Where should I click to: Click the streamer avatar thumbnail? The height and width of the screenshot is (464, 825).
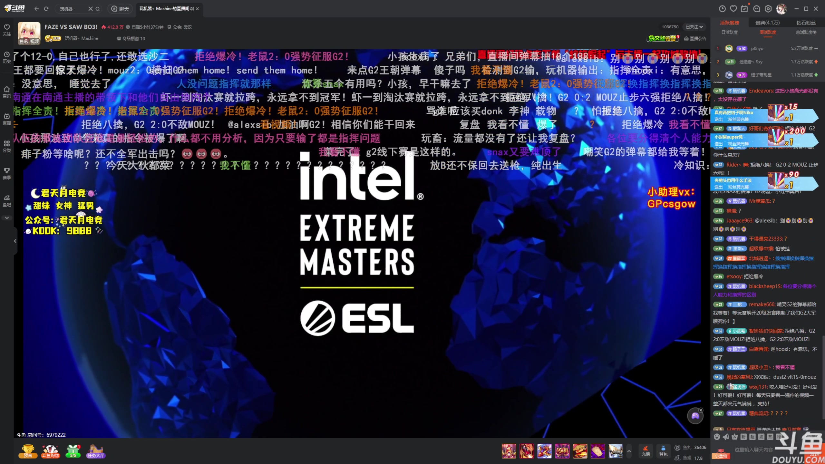coord(29,33)
